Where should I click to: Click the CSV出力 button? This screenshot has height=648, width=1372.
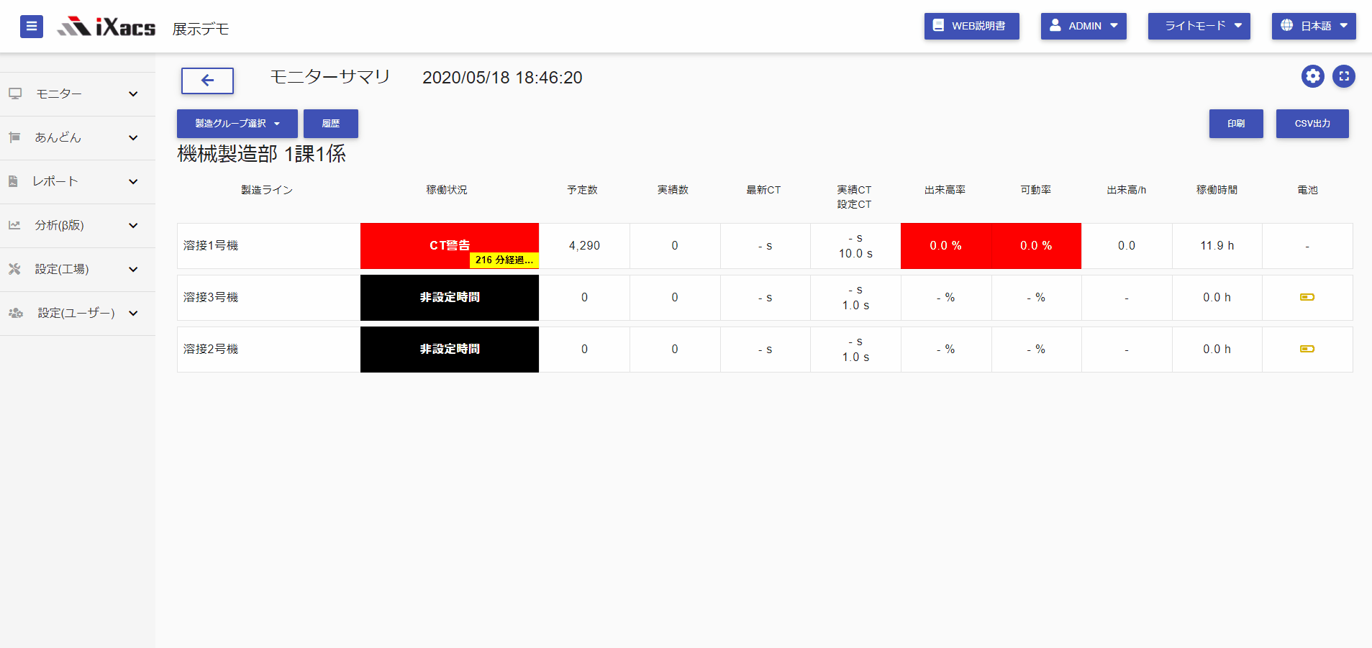[x=1312, y=124]
